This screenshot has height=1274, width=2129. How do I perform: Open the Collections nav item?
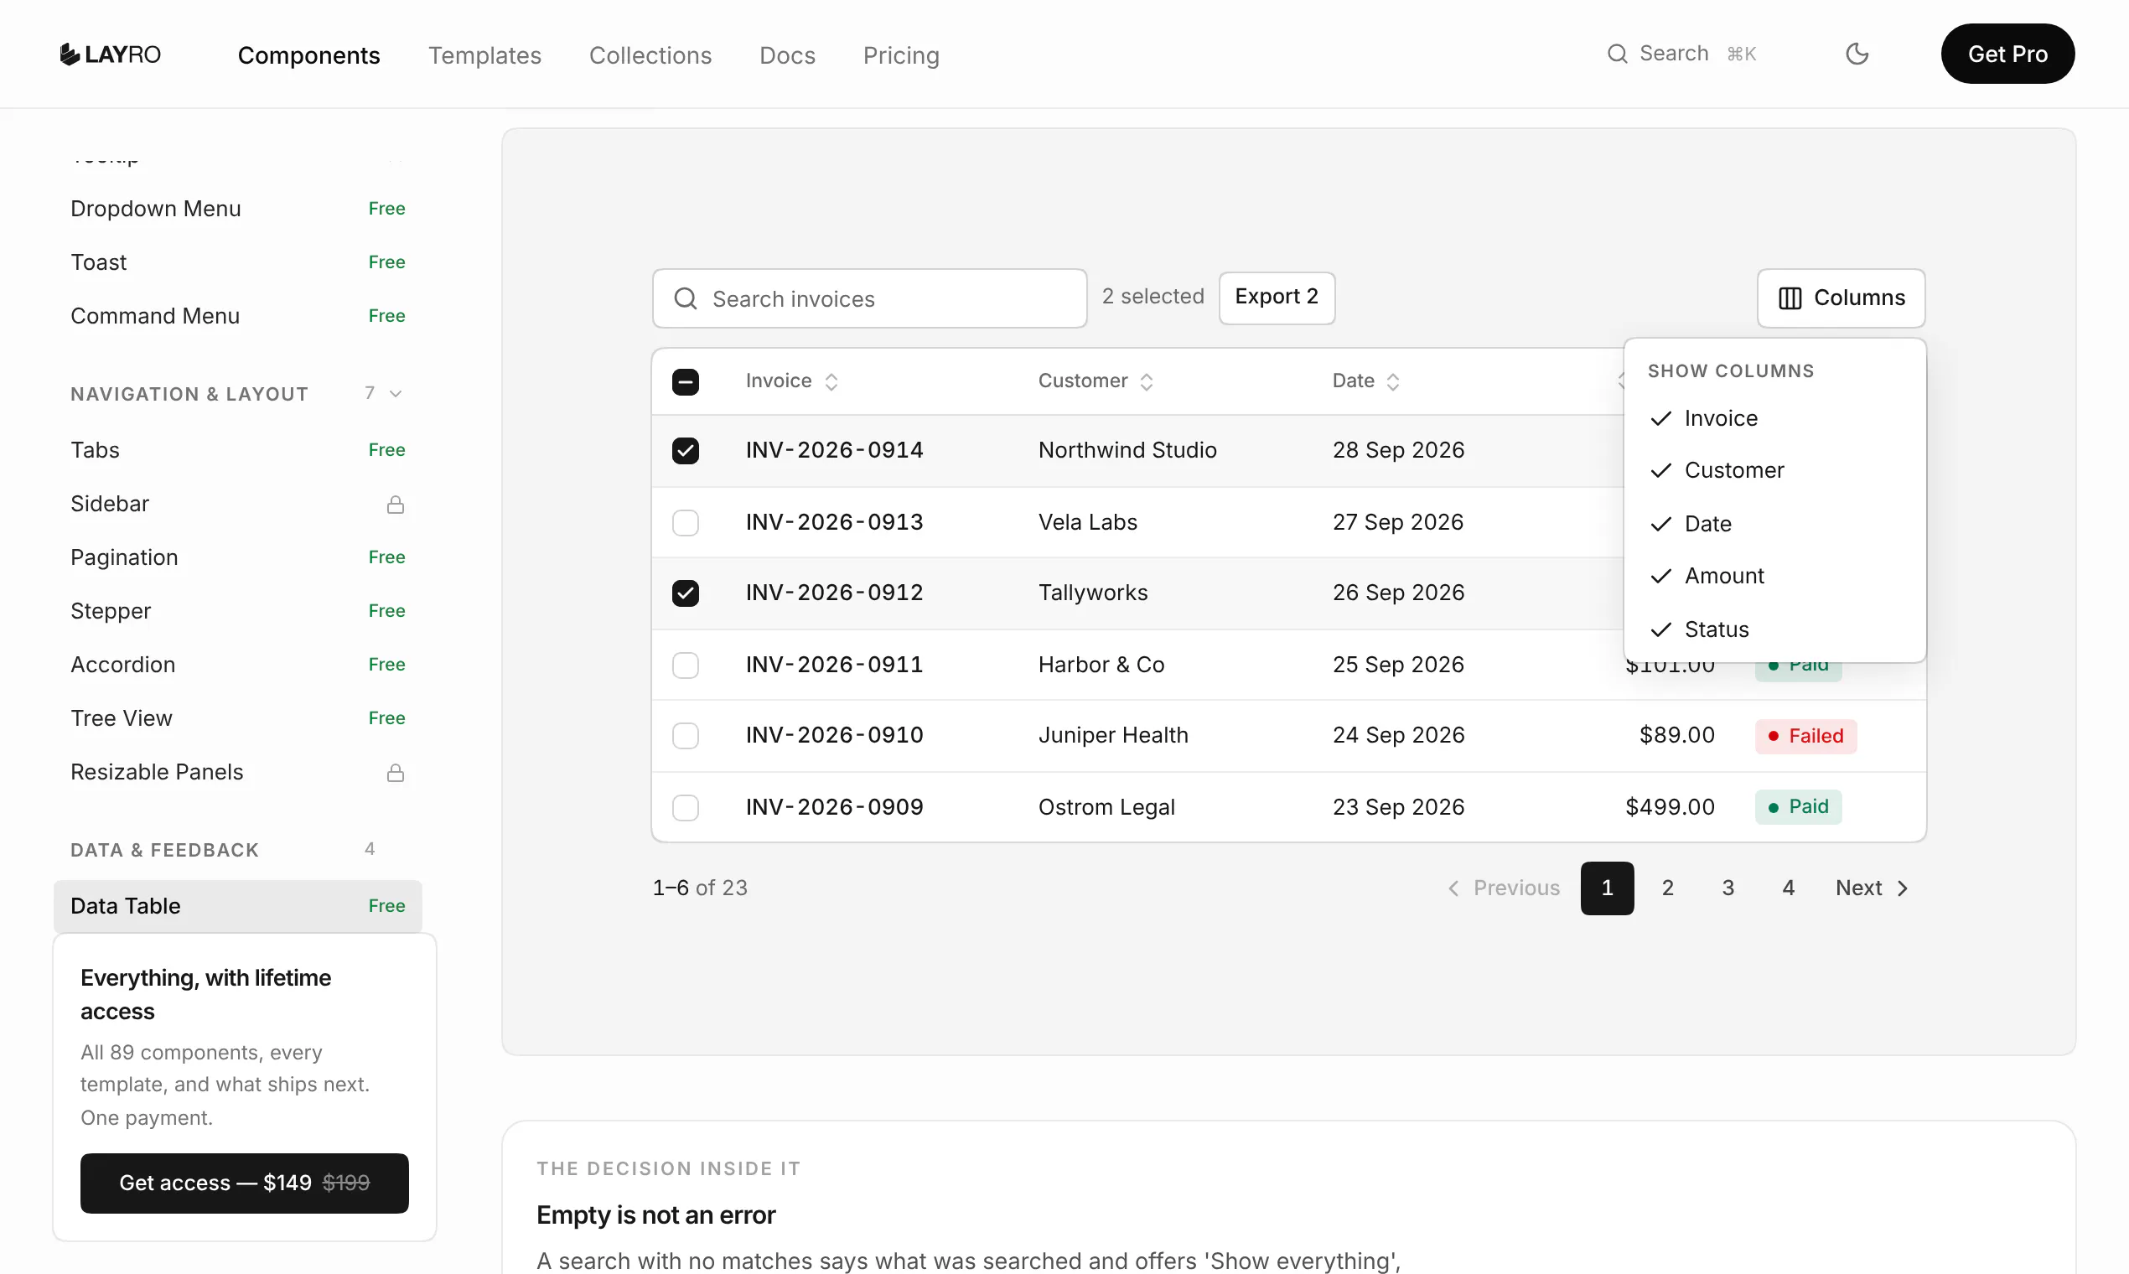[x=650, y=55]
